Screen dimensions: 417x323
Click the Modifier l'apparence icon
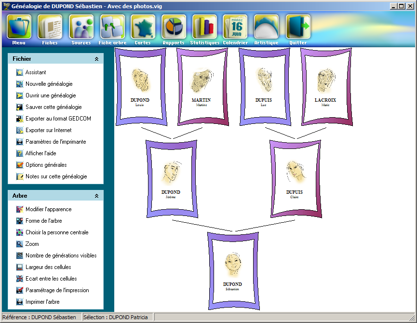click(x=19, y=209)
